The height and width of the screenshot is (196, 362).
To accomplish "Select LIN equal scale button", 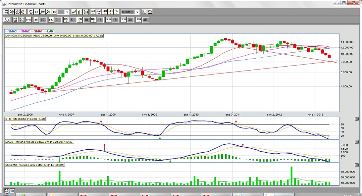I will tap(105, 12).
